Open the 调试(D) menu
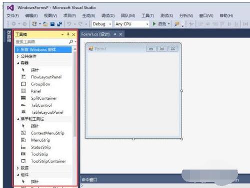 pyautogui.click(x=108, y=15)
